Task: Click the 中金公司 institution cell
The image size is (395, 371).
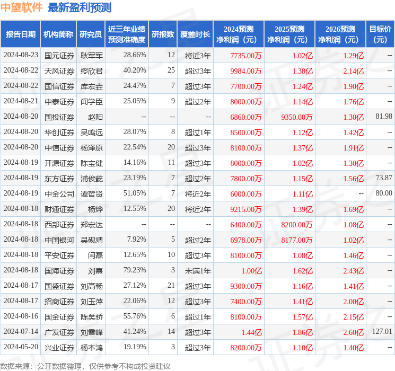Action: point(59,194)
